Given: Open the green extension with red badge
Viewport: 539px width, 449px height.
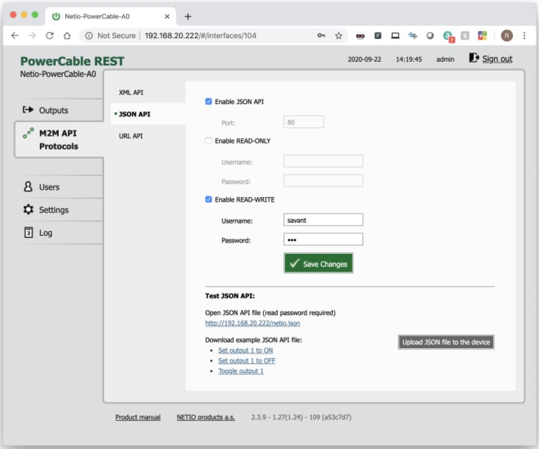Looking at the screenshot, I should pyautogui.click(x=448, y=36).
